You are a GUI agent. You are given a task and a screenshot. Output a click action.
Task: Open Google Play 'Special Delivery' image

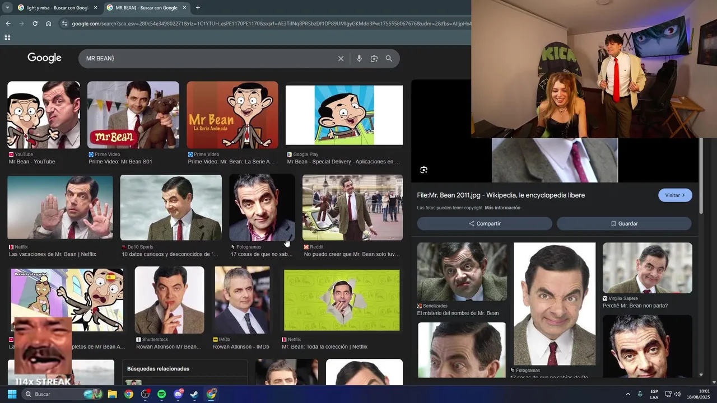click(344, 115)
